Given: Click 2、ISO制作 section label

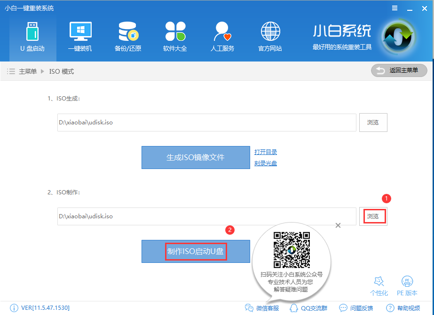Looking at the screenshot, I should point(63,192).
